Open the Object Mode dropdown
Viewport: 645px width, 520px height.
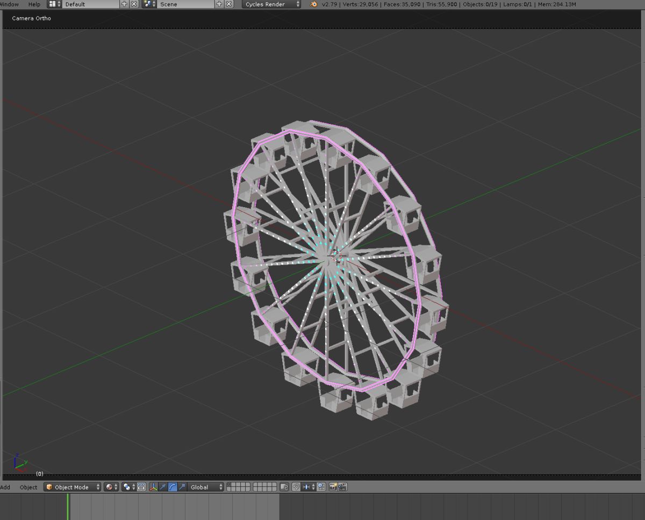pos(72,487)
